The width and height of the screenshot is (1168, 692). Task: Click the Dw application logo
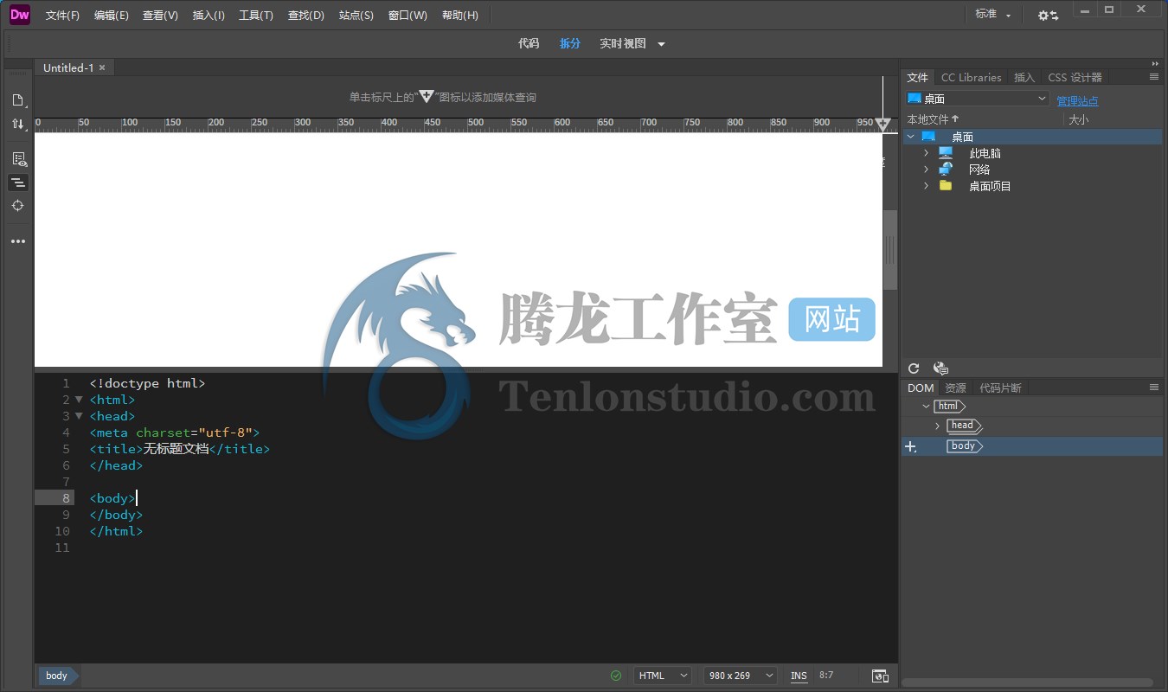(x=19, y=15)
